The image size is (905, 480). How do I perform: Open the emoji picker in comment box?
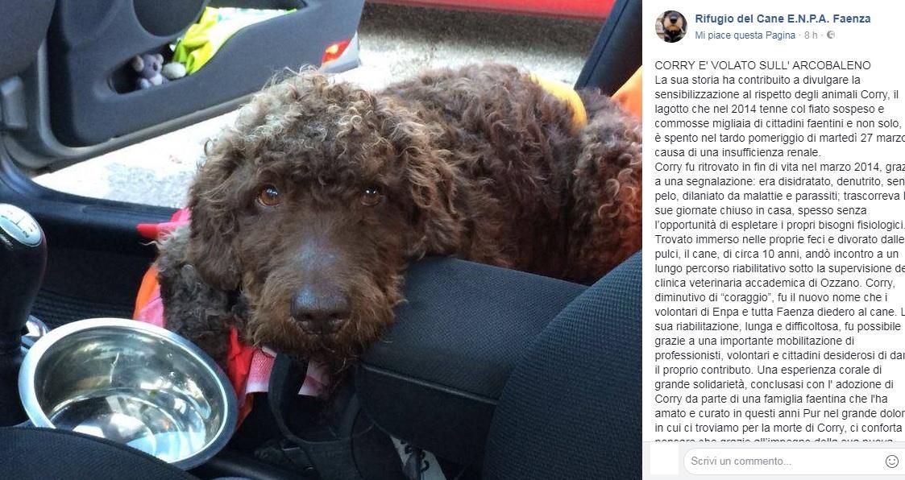[892, 461]
